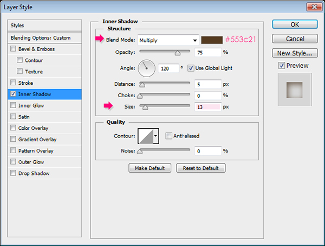Enable the Bevel & Emboss checkbox

coord(13,49)
